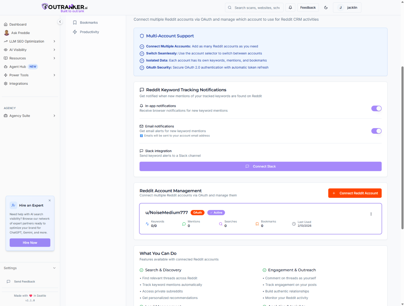Focus the search scans input field
The width and height of the screenshot is (404, 306).
[x=257, y=8]
